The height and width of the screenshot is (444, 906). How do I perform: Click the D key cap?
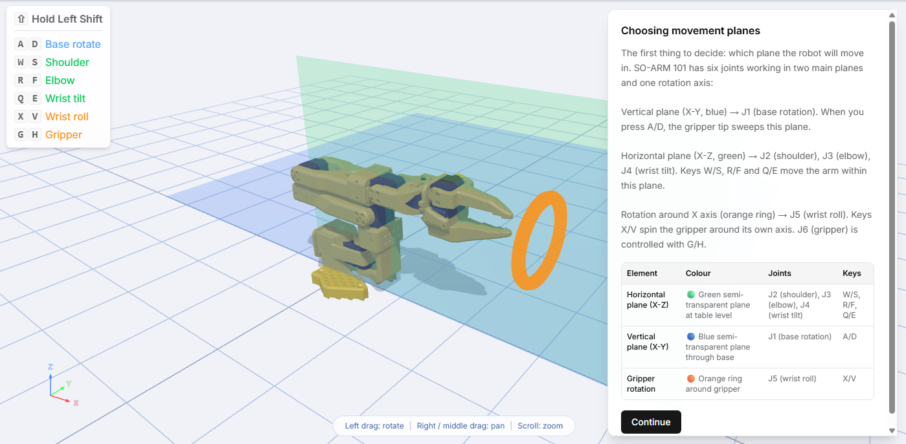click(x=35, y=44)
